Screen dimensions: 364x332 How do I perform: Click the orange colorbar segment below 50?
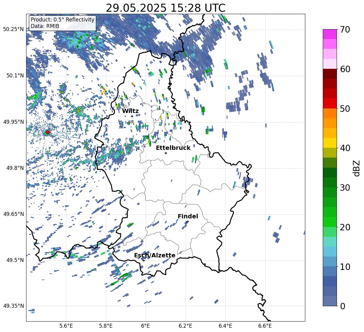click(330, 113)
